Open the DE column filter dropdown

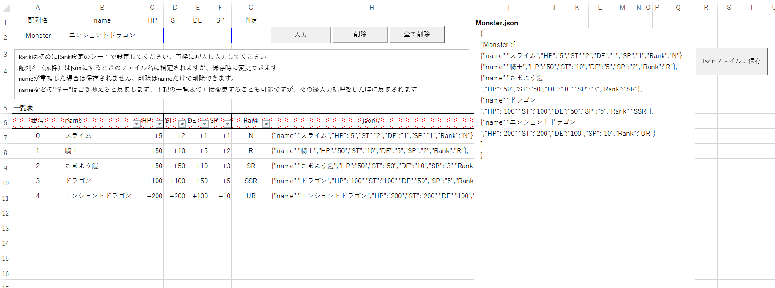[205, 124]
